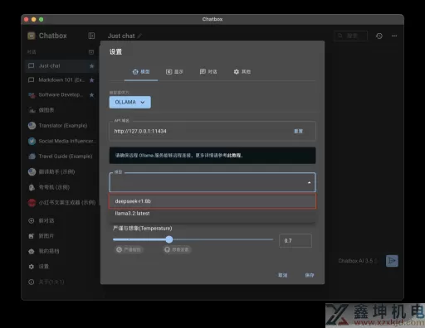Click the 翻译助手 avatar icon
The height and width of the screenshot is (328, 425).
click(32, 171)
